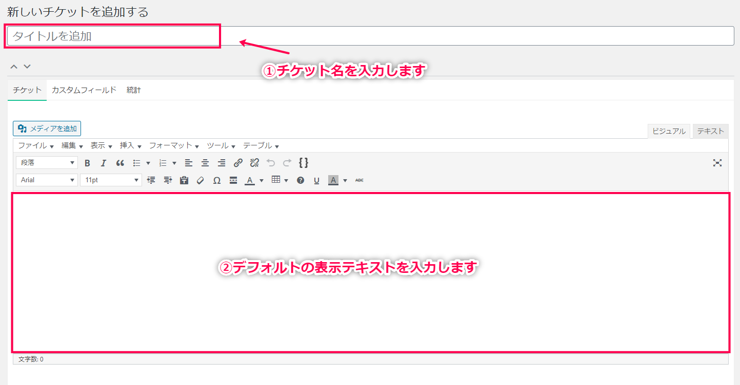Switch to the ビジュアル editor tab
This screenshot has height=385, width=740.
pos(669,131)
